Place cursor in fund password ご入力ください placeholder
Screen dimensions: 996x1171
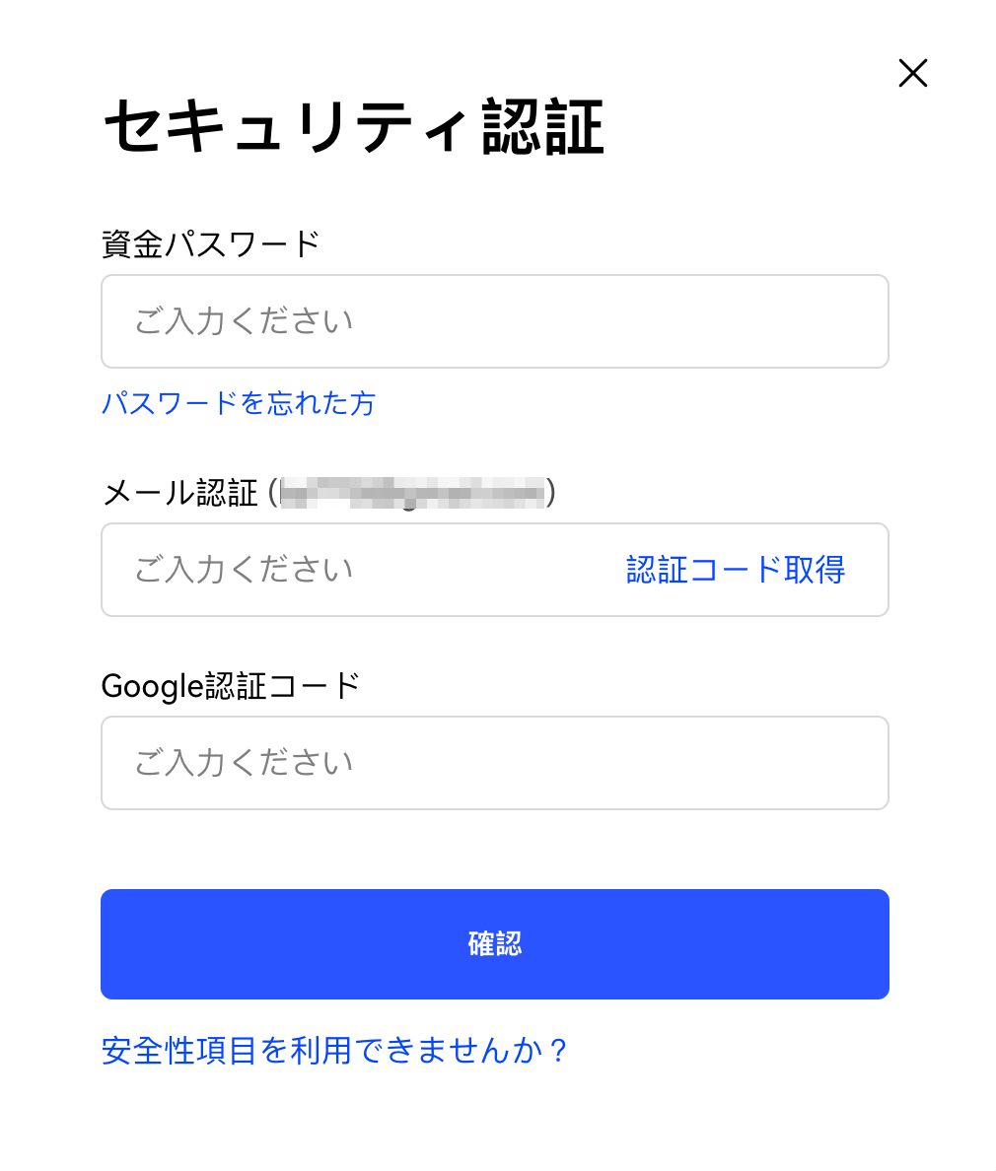point(244,321)
